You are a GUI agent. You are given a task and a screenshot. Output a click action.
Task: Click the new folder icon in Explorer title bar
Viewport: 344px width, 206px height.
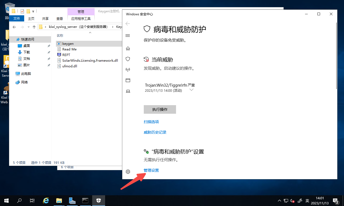click(x=28, y=11)
